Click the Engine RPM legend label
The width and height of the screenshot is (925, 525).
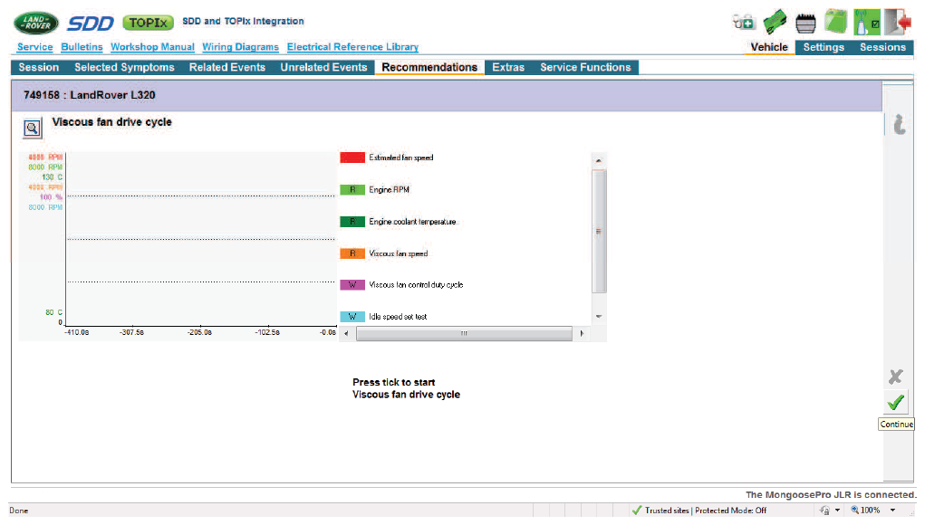coord(389,190)
